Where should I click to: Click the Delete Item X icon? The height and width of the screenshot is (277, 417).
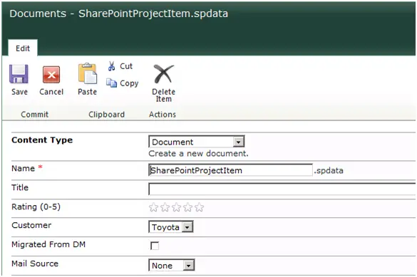(x=163, y=74)
